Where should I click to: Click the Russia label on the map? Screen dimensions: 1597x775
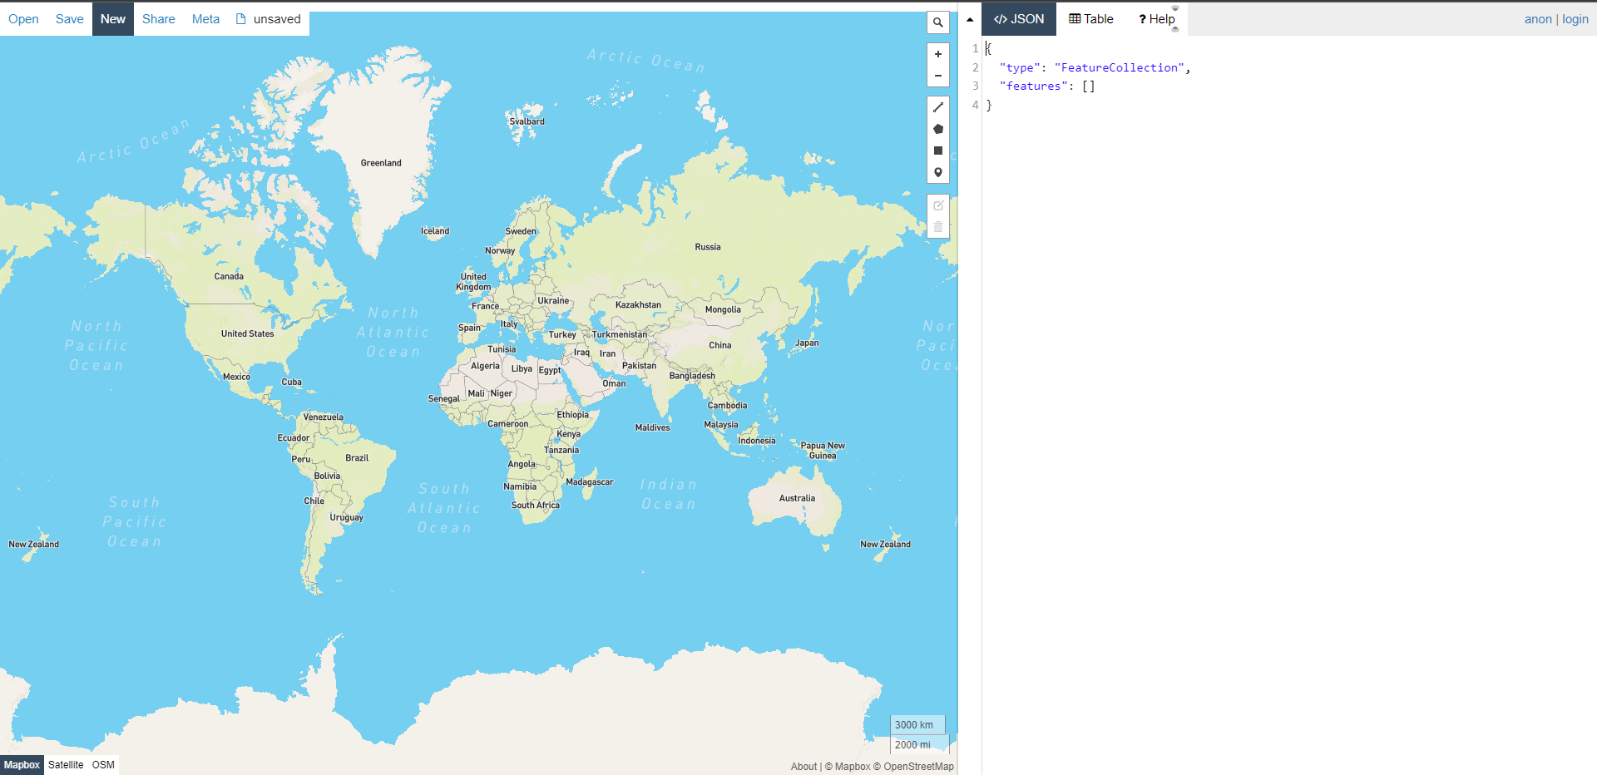708,247
